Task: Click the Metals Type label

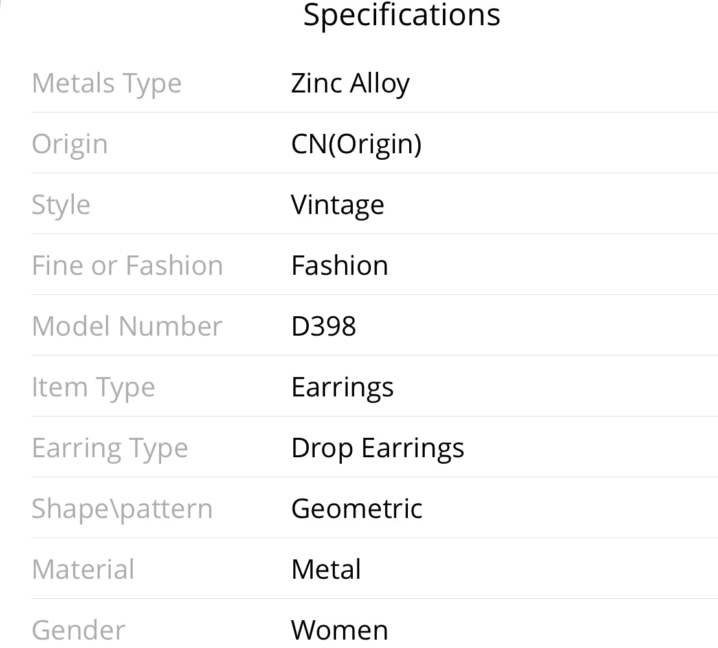Action: (107, 85)
